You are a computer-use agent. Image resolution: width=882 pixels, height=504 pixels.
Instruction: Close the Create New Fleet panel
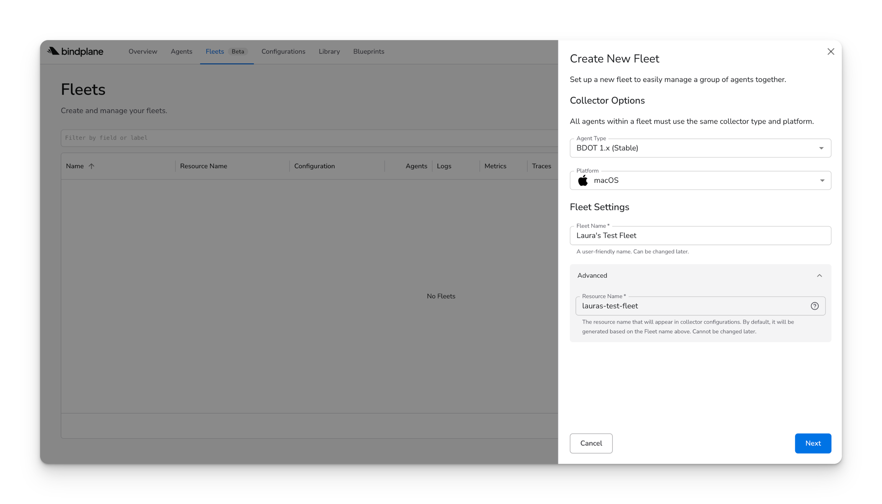pos(831,52)
